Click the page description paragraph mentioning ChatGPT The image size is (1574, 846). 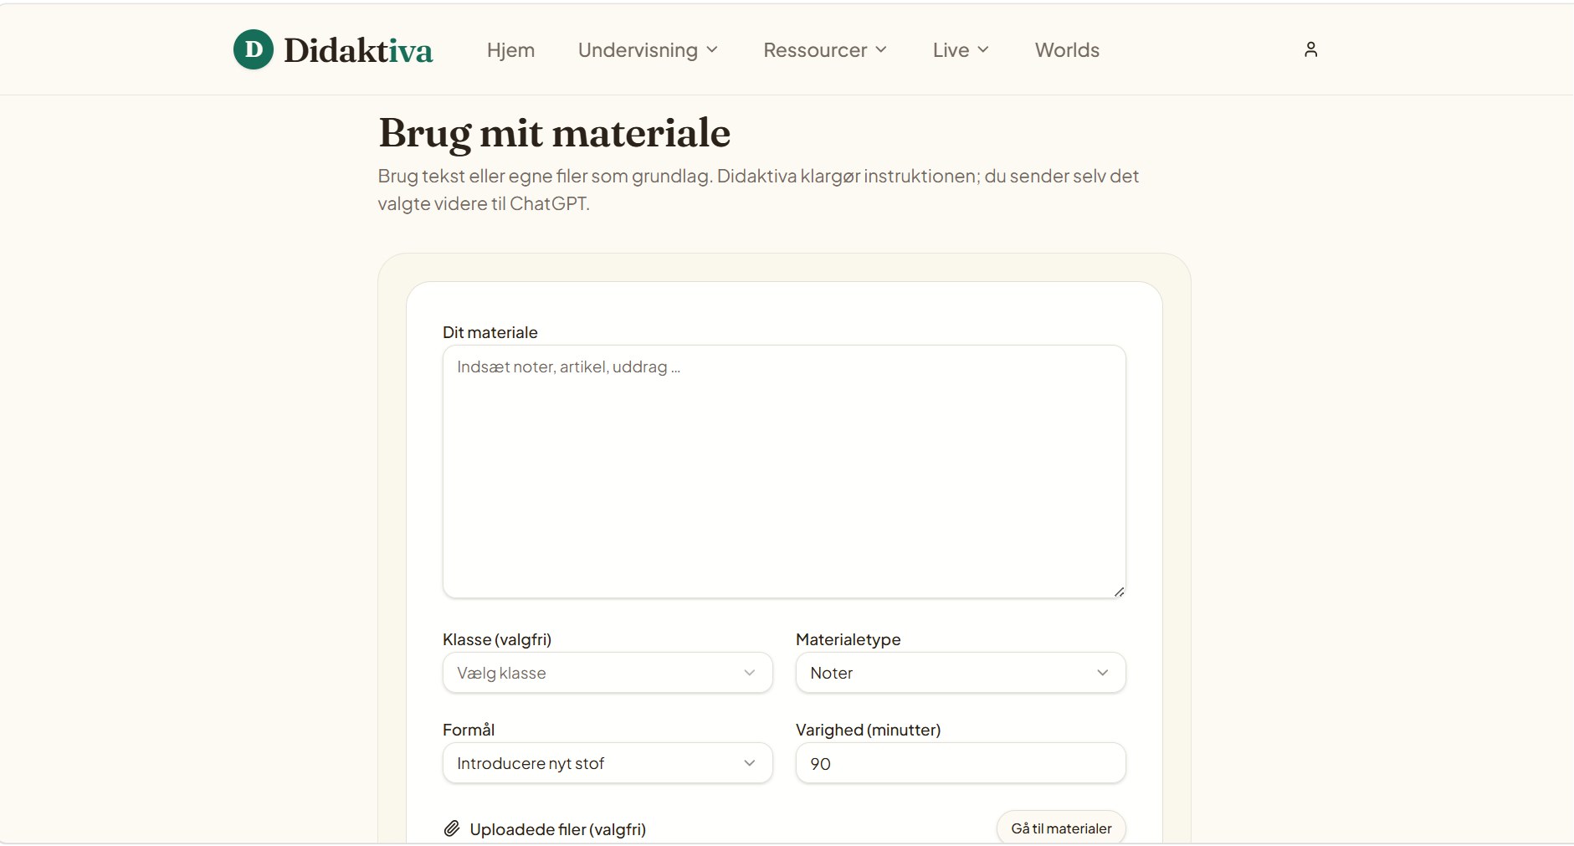pos(758,189)
